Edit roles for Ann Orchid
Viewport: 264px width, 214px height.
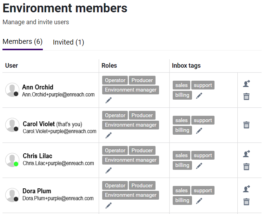click(x=108, y=100)
